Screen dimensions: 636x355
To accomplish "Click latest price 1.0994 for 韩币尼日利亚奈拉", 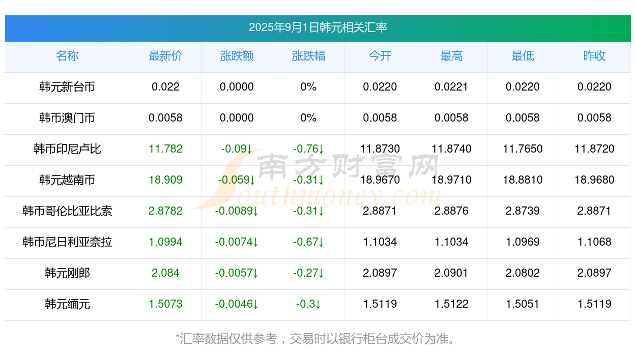I will (x=165, y=242).
